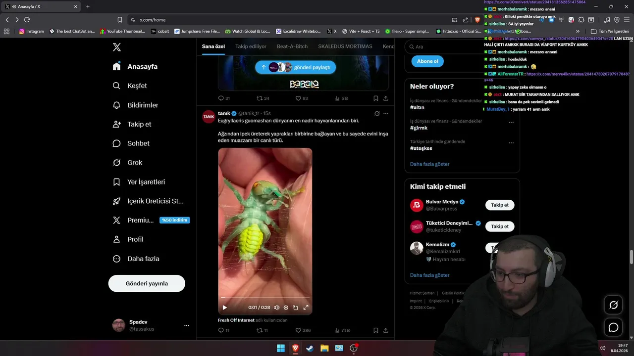Click Gönderi yayınla button
The image size is (634, 356).
click(147, 283)
